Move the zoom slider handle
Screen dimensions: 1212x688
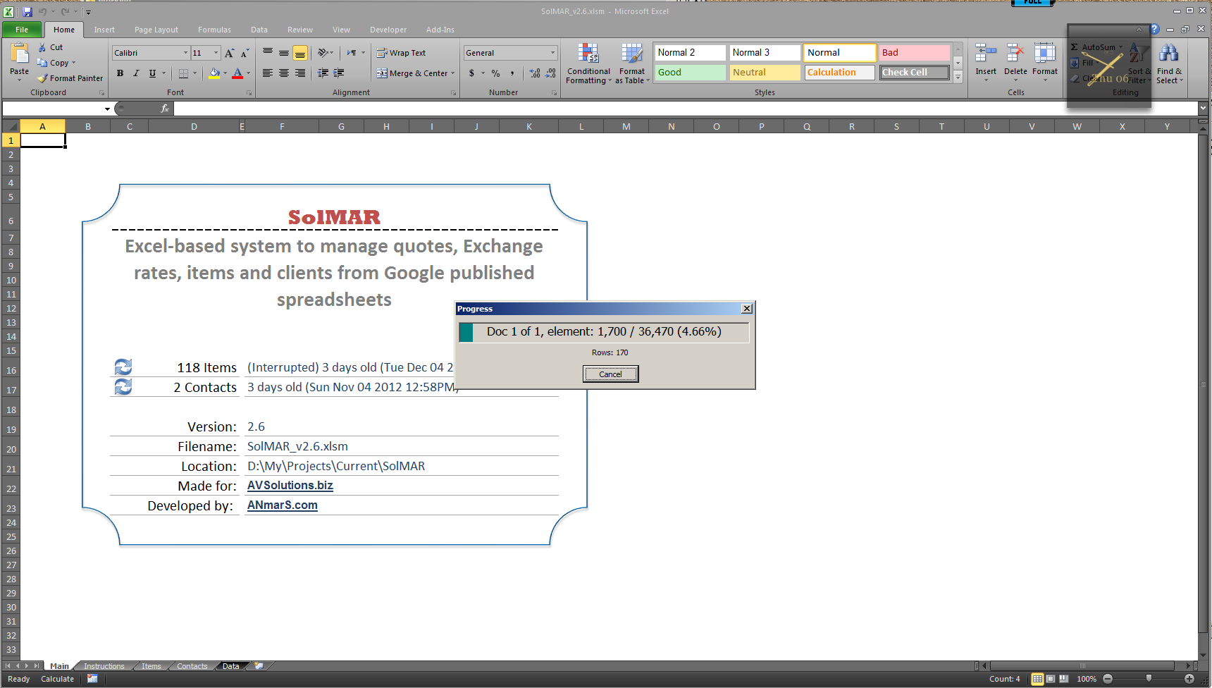(1149, 679)
